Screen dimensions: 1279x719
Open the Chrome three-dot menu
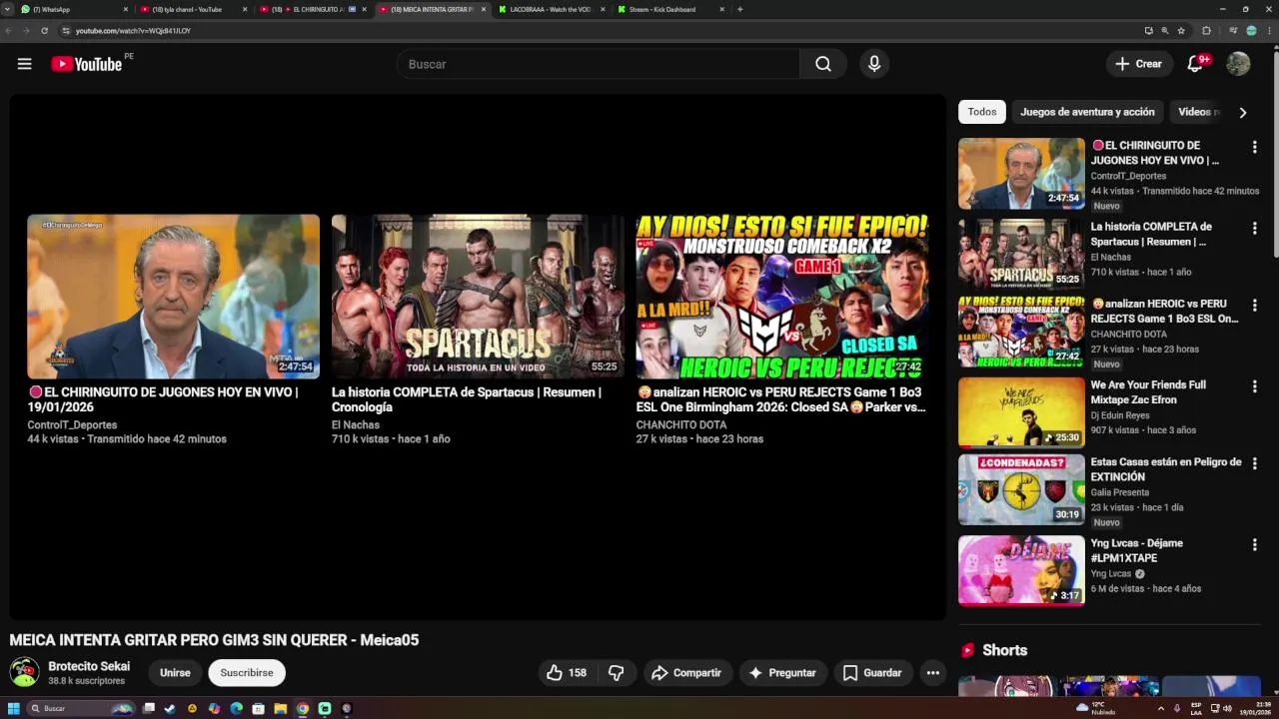pyautogui.click(x=1270, y=31)
